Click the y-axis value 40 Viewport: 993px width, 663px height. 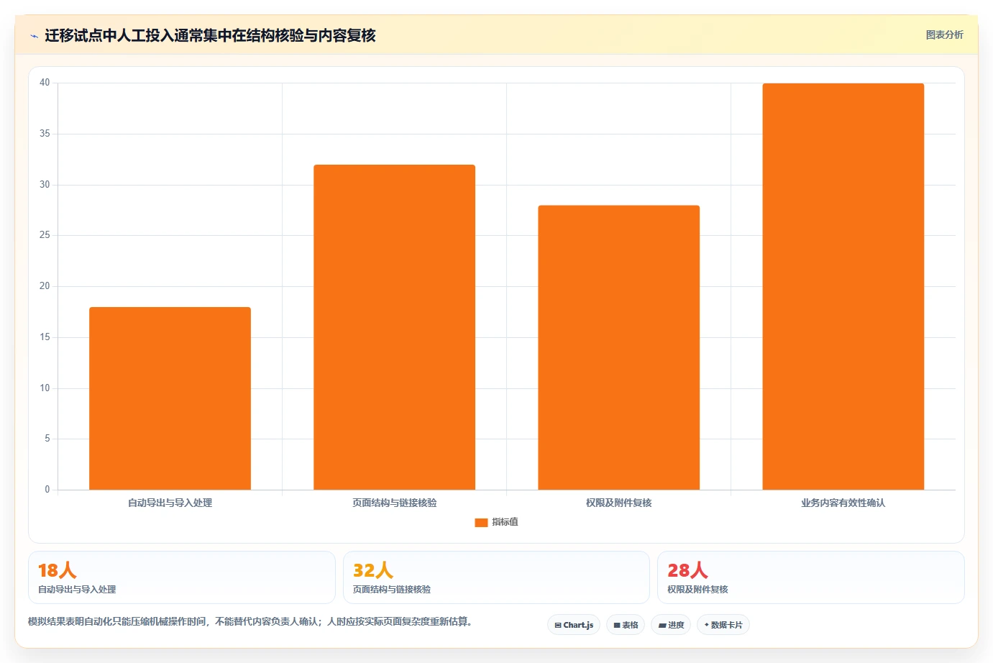coord(45,83)
